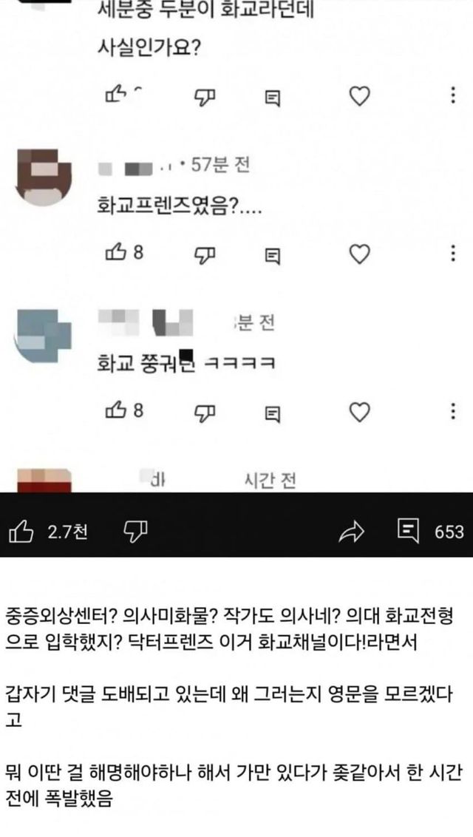Open more options for 화교프렌즈였음 comment

tap(453, 254)
